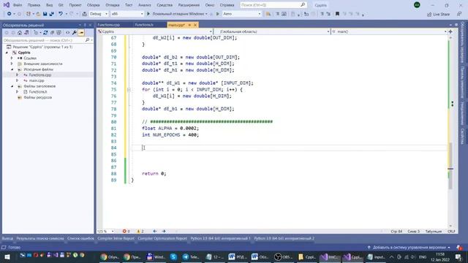
Task: Switch to the Functions.h editor tab
Action: pyautogui.click(x=144, y=25)
